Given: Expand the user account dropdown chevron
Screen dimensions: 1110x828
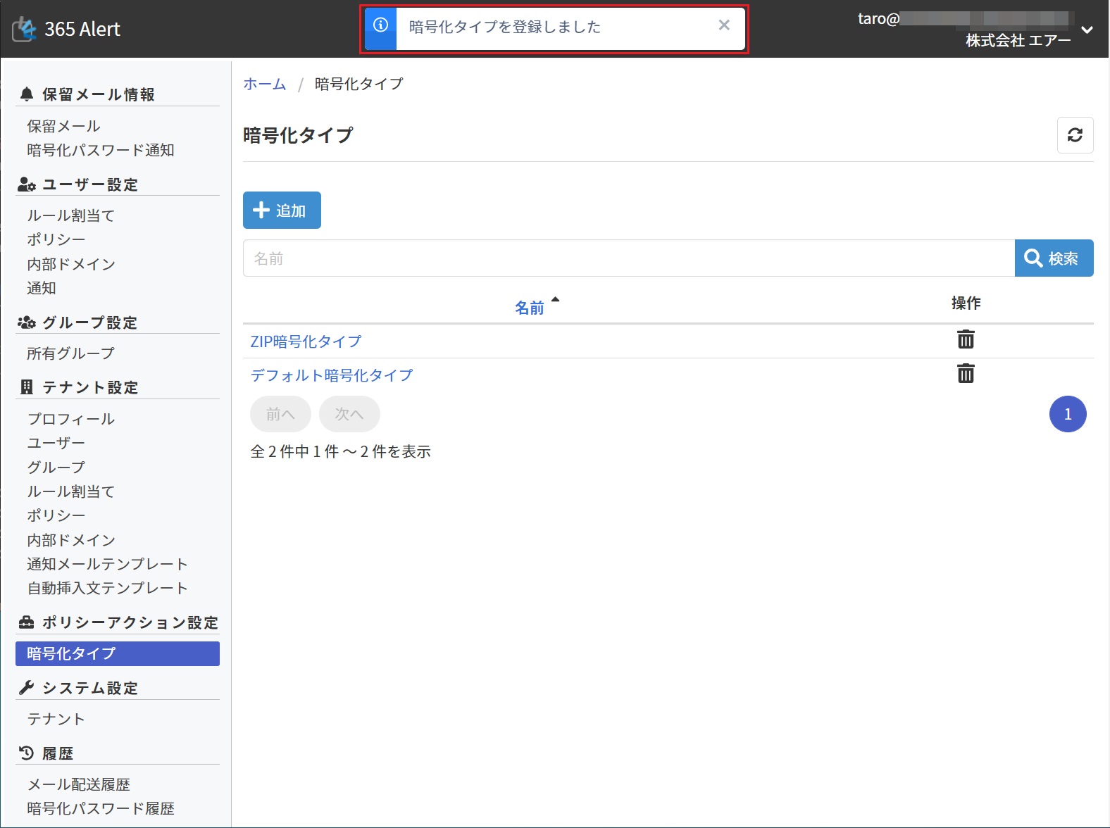Looking at the screenshot, I should tap(1087, 30).
